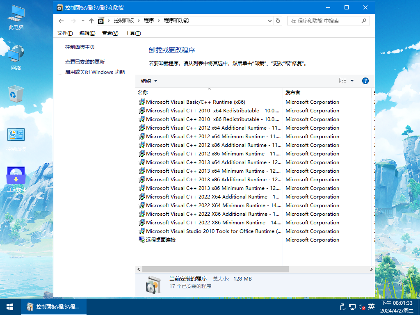The width and height of the screenshot is (420, 315).
Task: Click 启用或关闭 Windows 功能 link
Action: (x=95, y=72)
